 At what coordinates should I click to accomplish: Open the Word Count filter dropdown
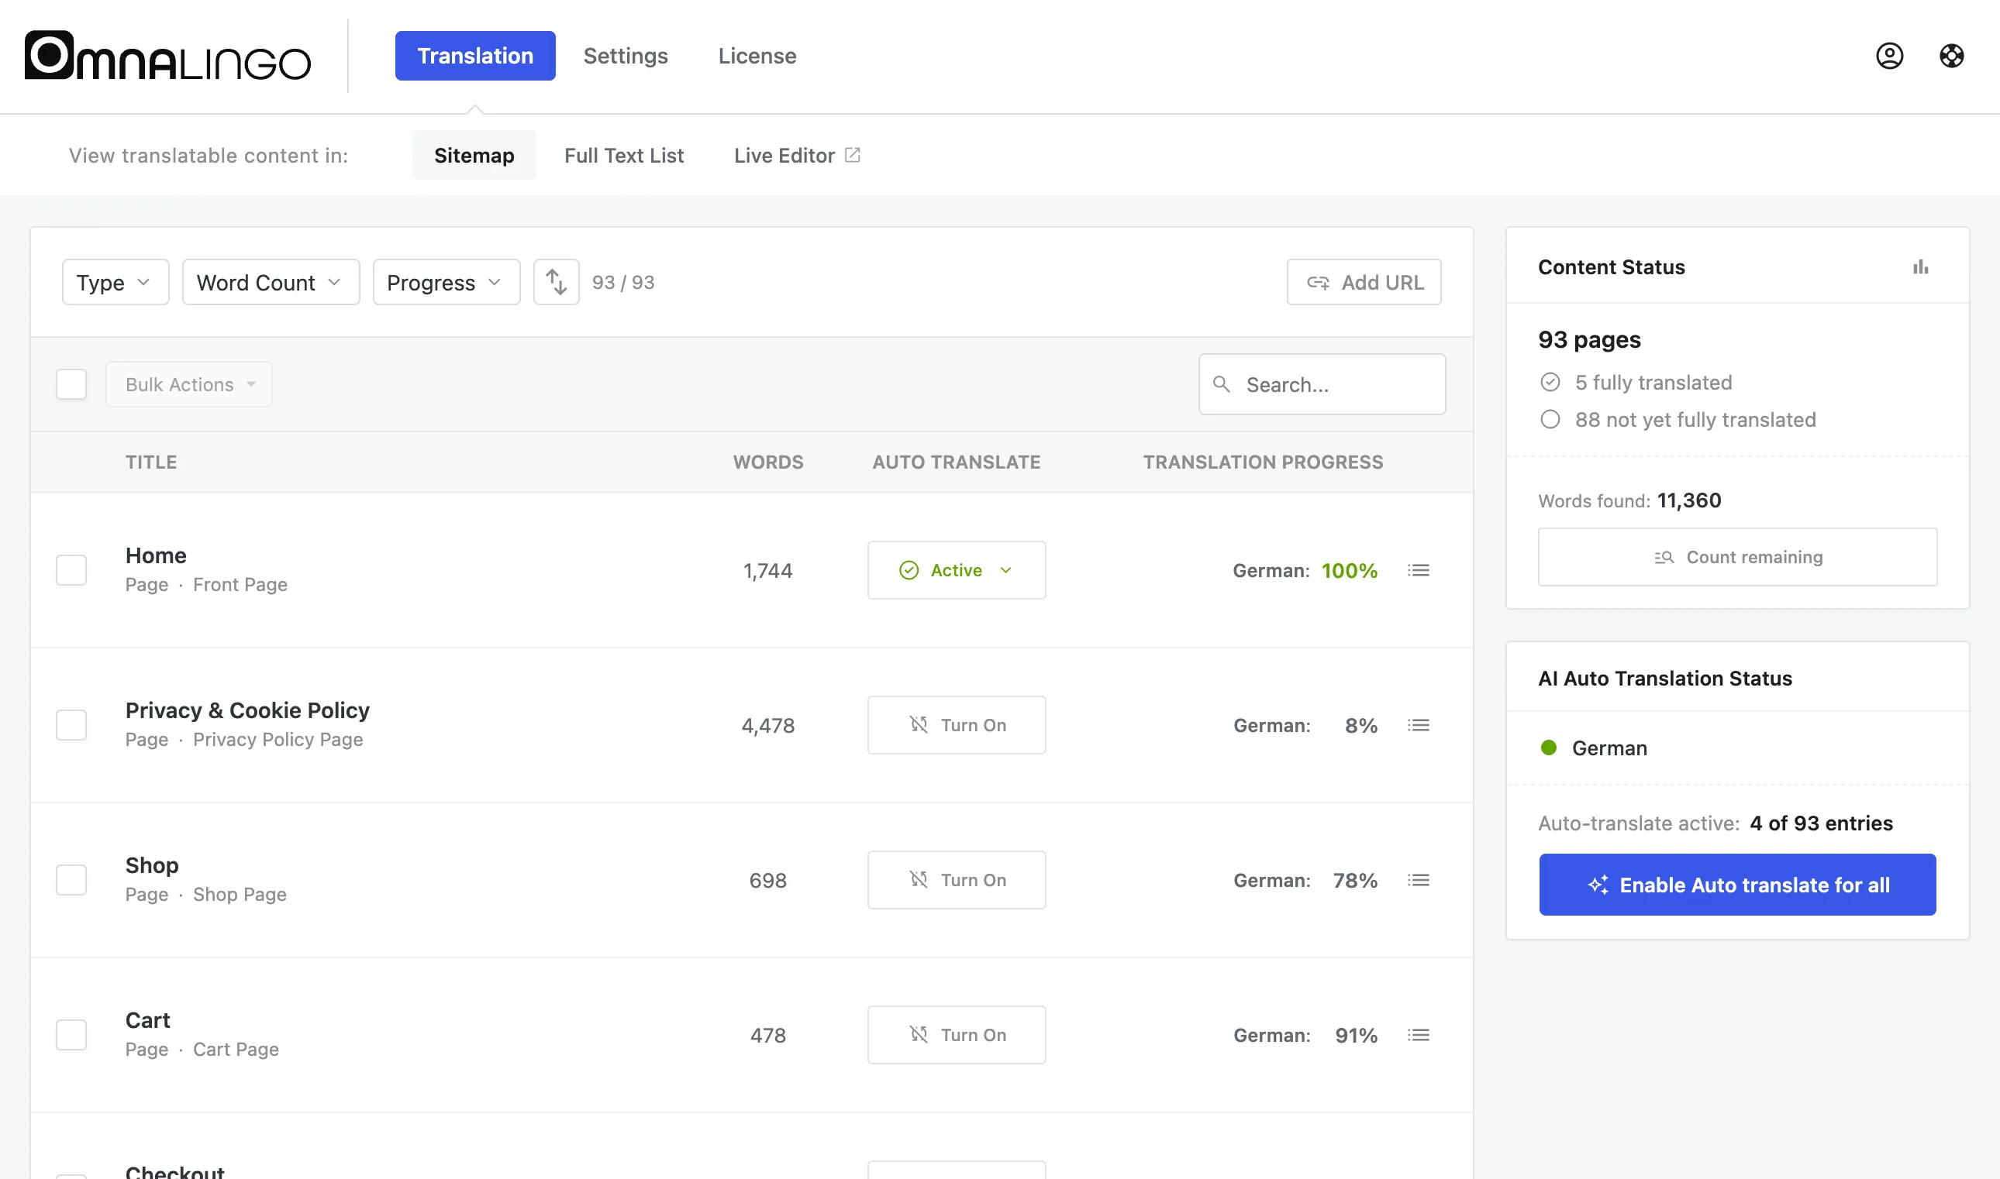271,282
